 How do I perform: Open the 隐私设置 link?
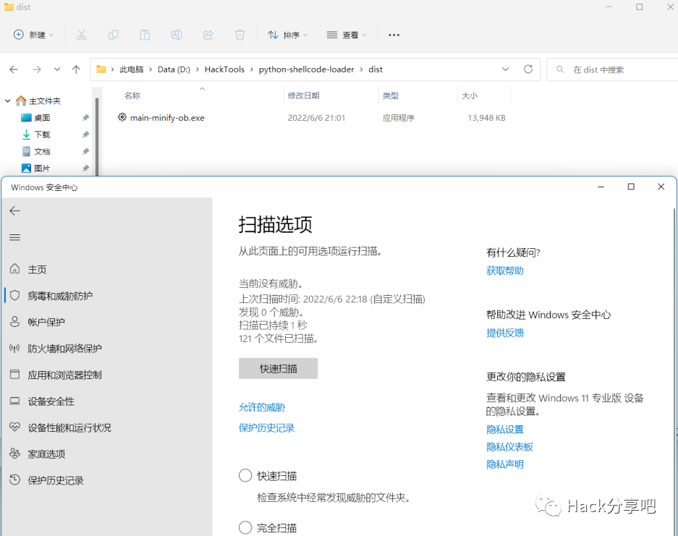point(504,429)
